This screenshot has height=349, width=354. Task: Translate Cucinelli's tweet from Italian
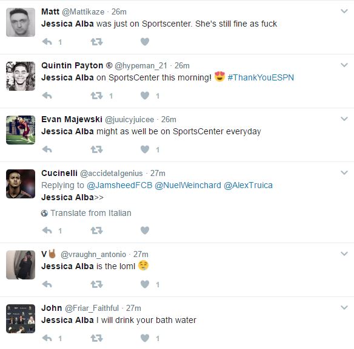[86, 213]
